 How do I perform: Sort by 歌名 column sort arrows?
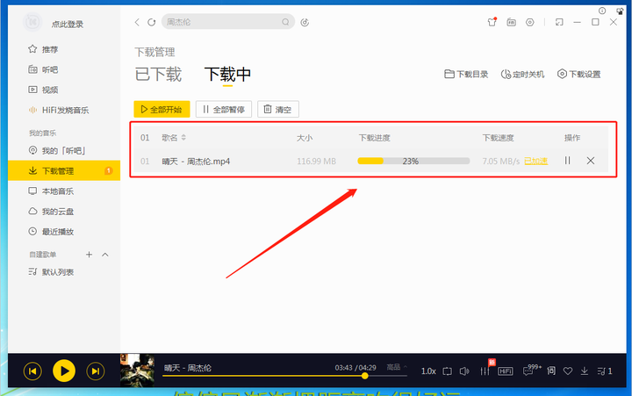pos(183,138)
